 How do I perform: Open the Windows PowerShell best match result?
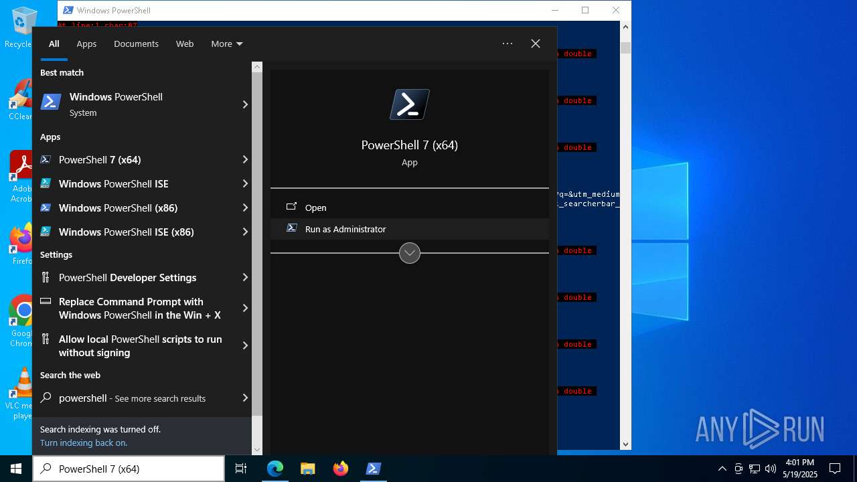pos(142,104)
